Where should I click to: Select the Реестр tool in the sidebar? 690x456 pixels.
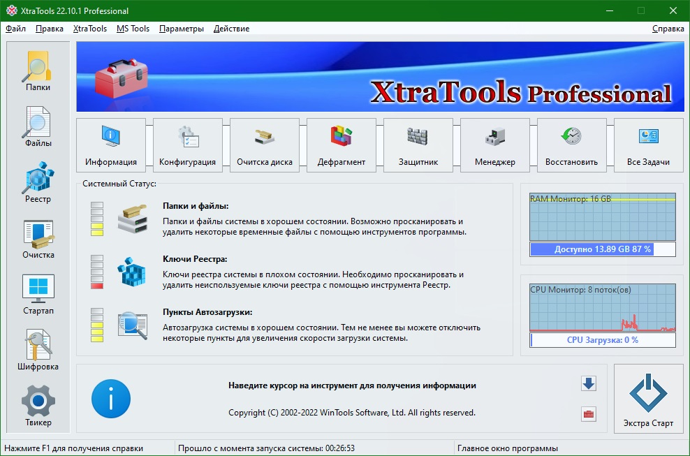[x=37, y=181]
